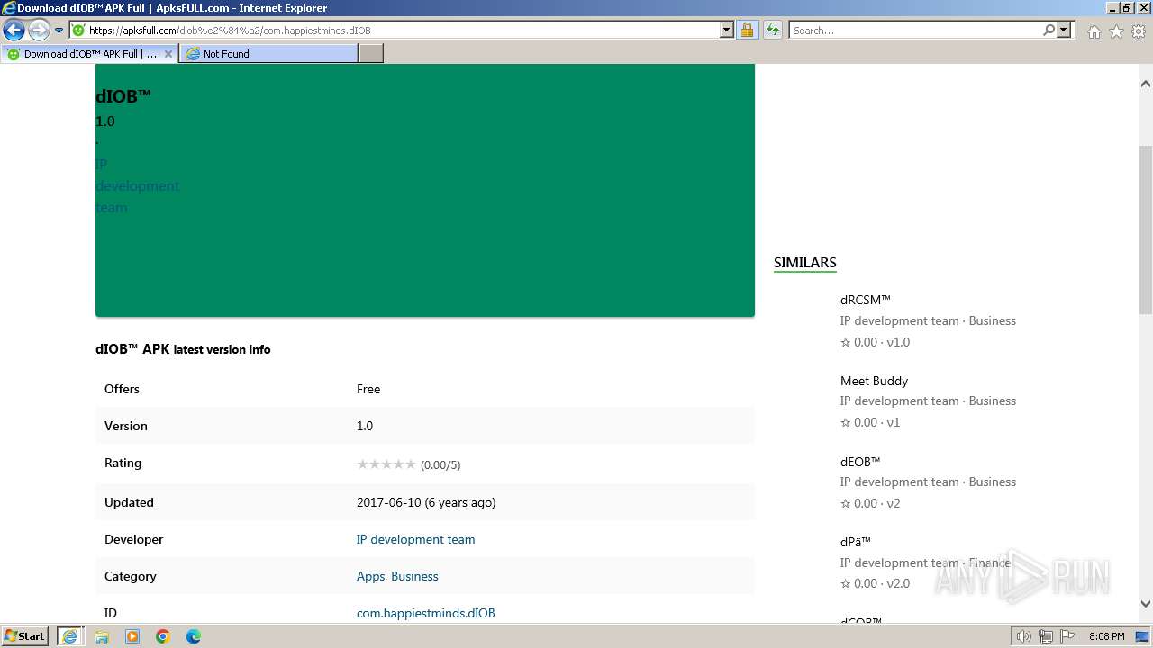
Task: Open the Tools gear icon
Action: (1139, 31)
